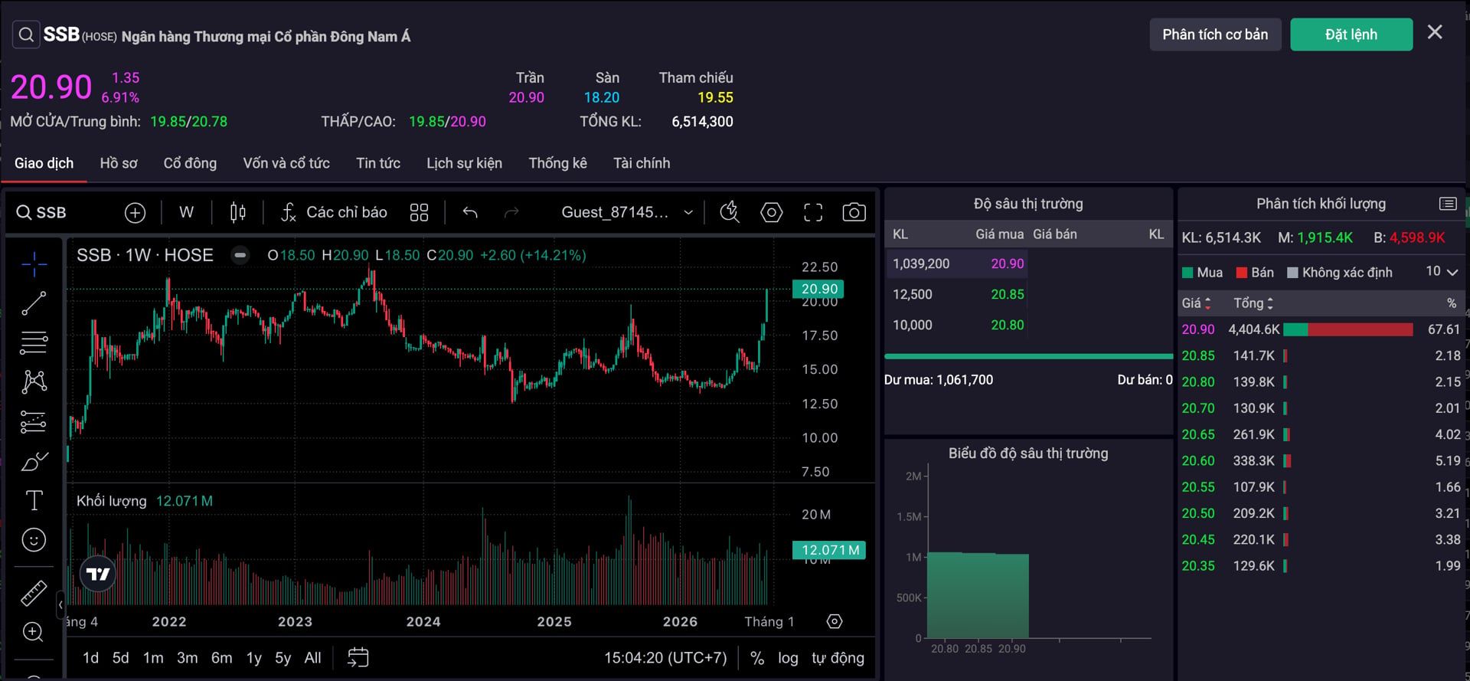Close the SSB stock detail panel

coord(1435,32)
